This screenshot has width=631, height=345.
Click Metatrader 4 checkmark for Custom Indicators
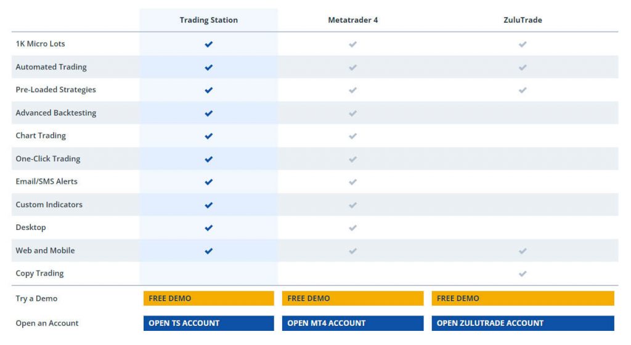352,205
